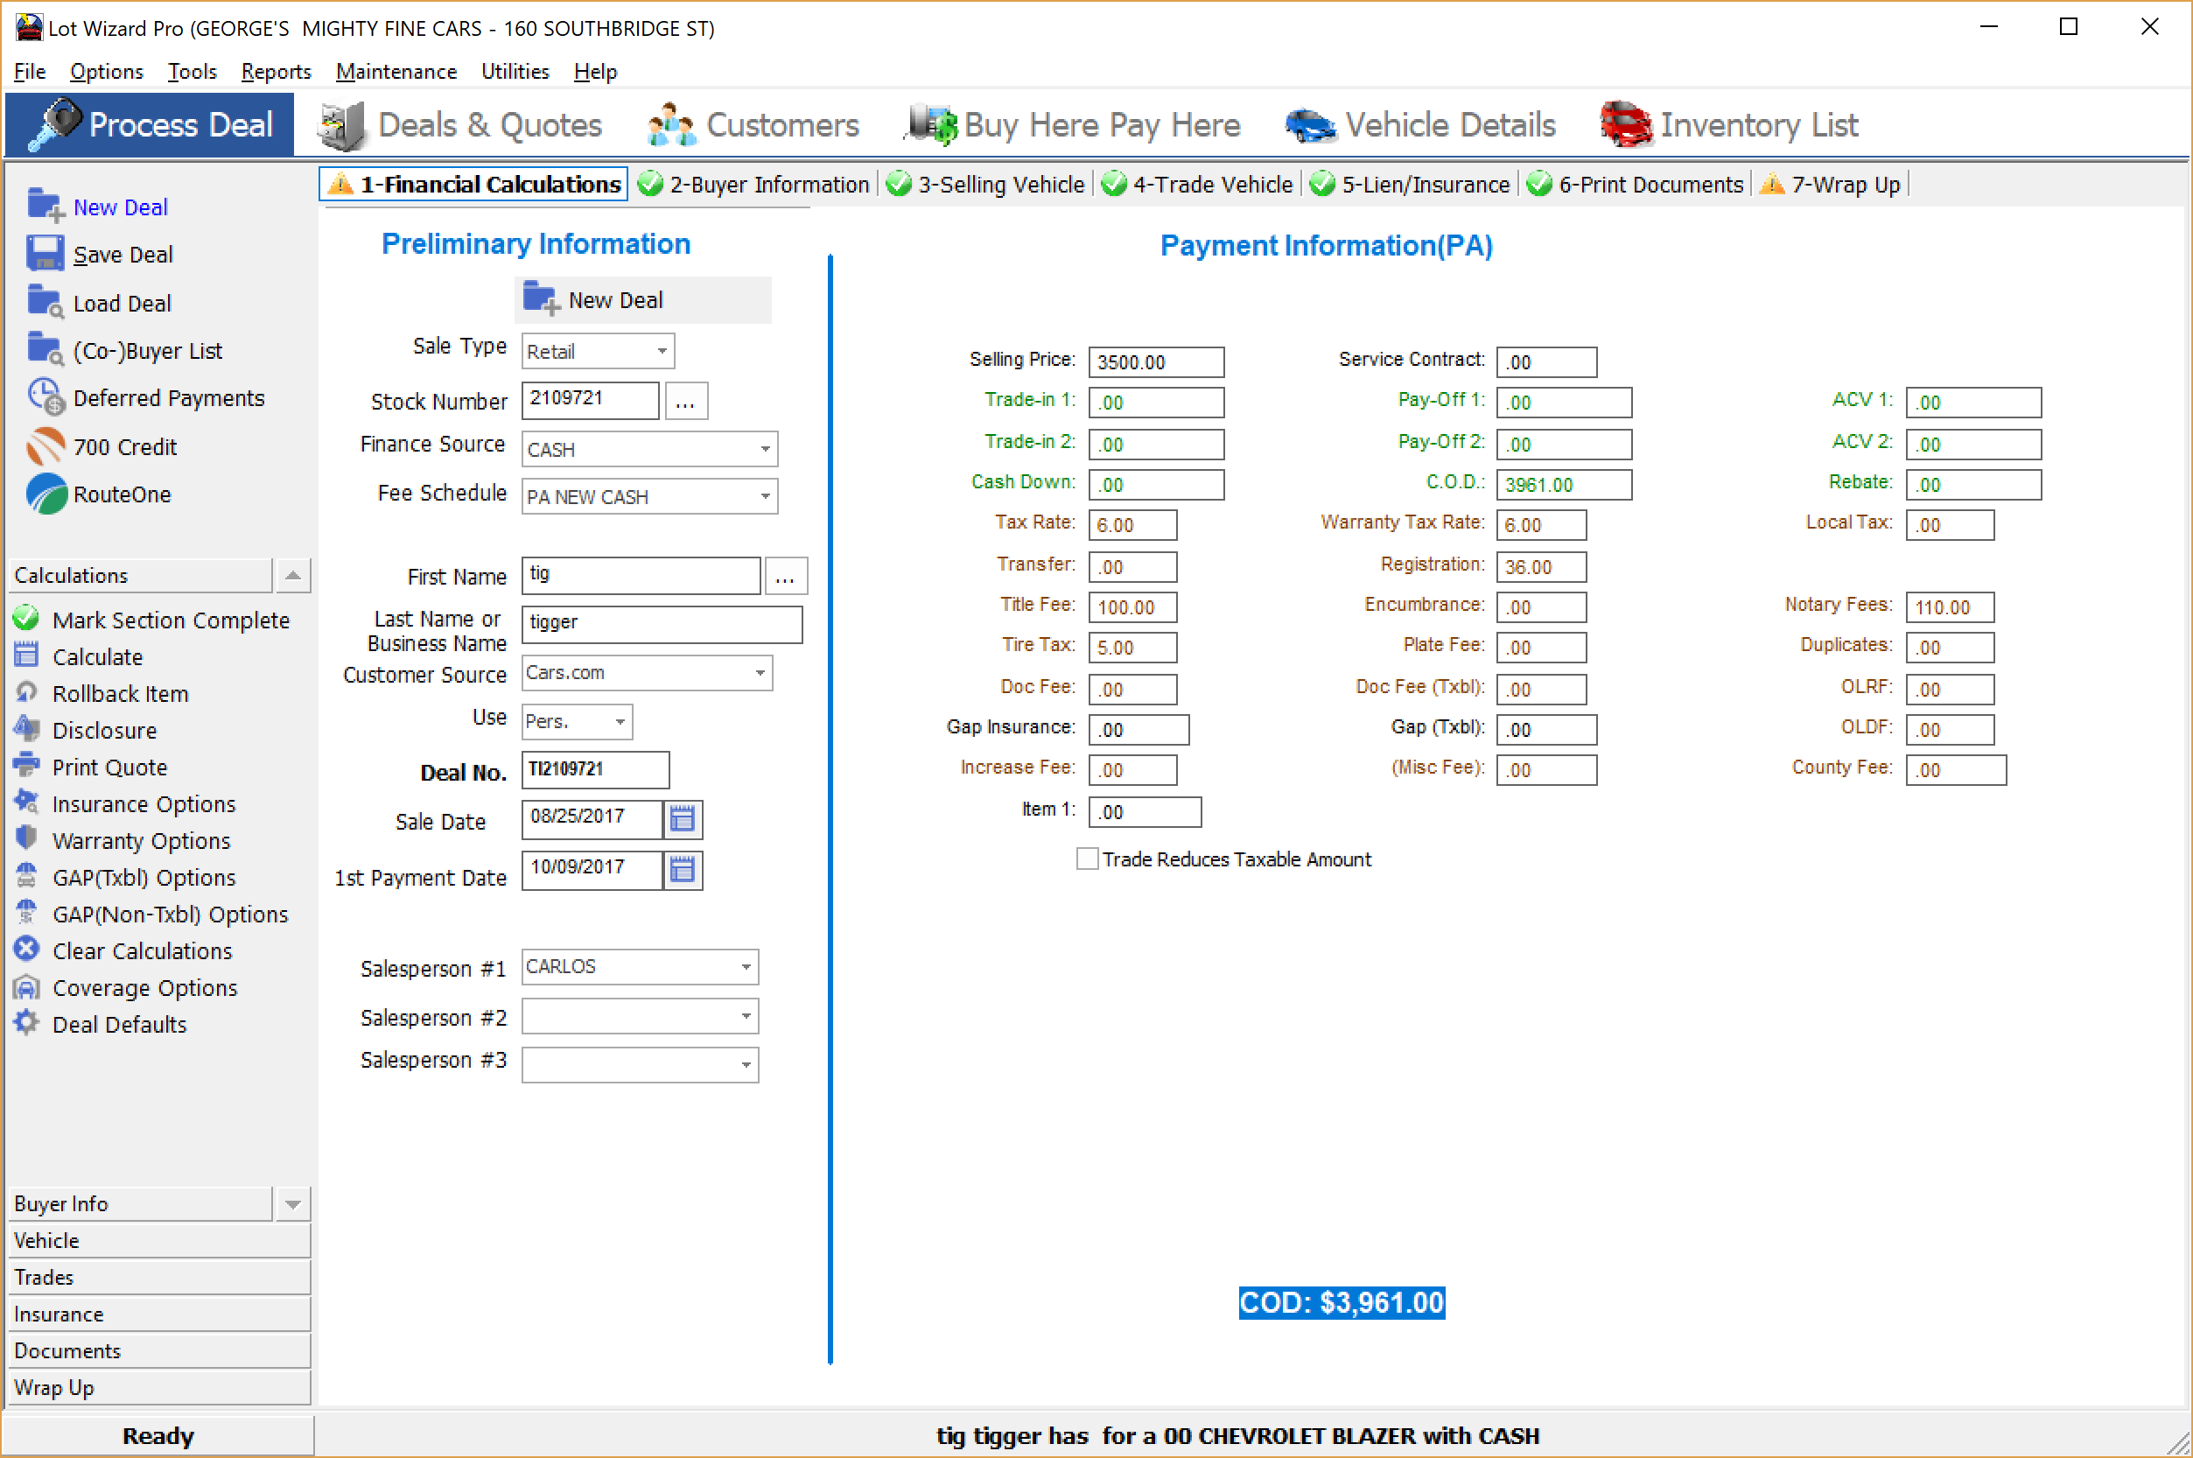Viewport: 2193px width, 1458px height.
Task: Click Clear Calculations X icon
Action: point(26,950)
